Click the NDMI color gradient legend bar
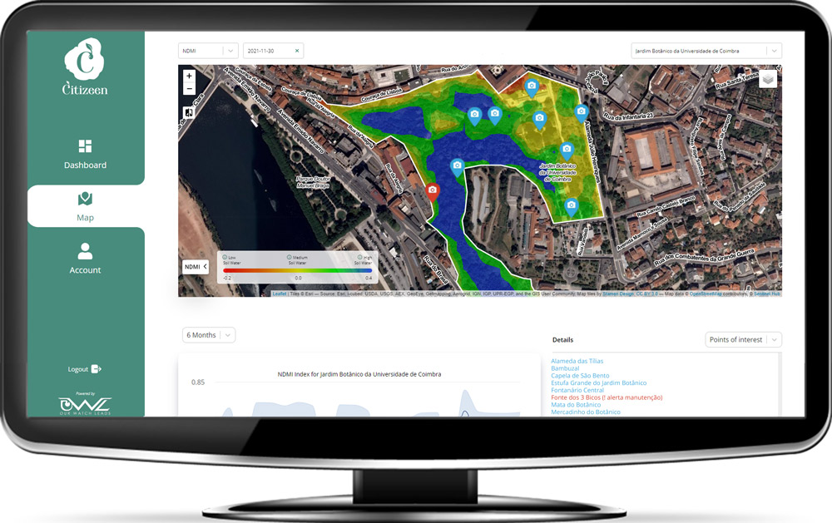The image size is (832, 523). pos(297,270)
